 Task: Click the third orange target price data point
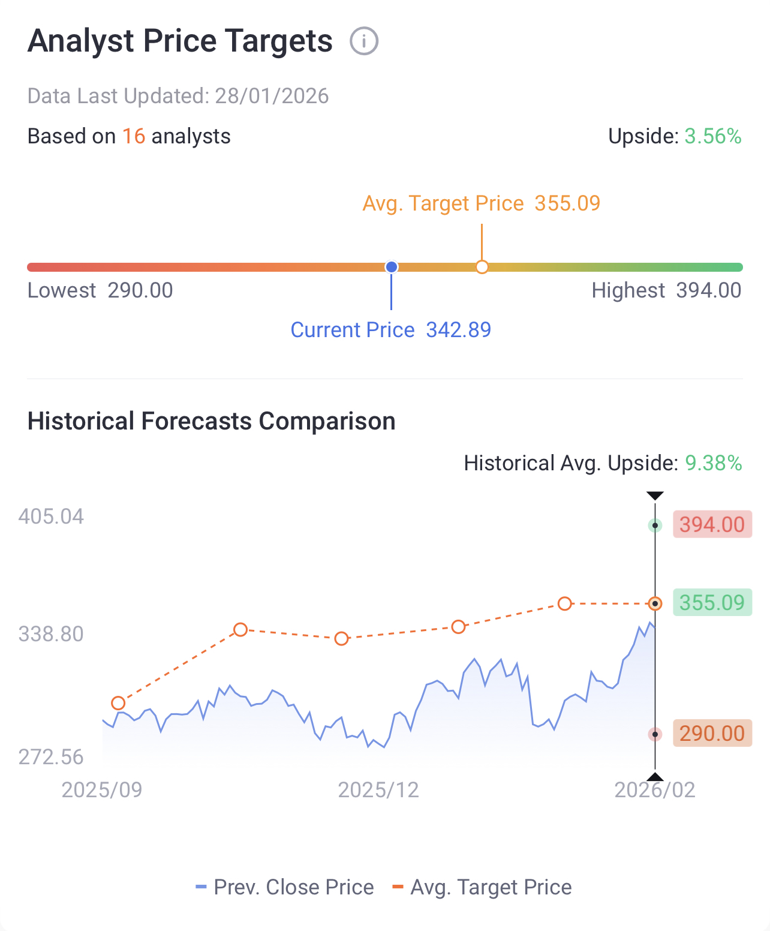pos(341,638)
